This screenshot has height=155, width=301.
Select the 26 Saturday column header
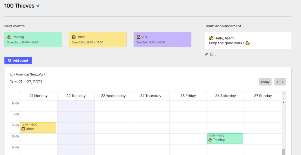pos(225,96)
